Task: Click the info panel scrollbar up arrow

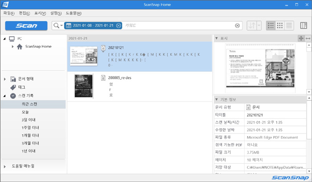Action: [309, 98]
